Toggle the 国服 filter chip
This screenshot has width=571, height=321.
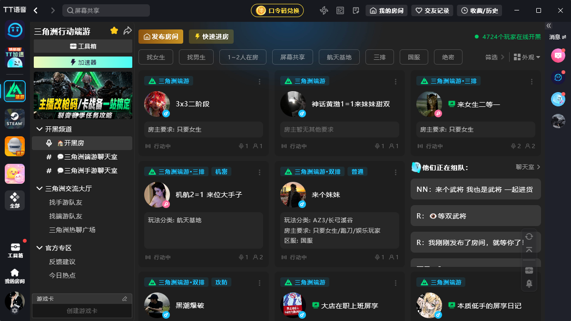414,57
